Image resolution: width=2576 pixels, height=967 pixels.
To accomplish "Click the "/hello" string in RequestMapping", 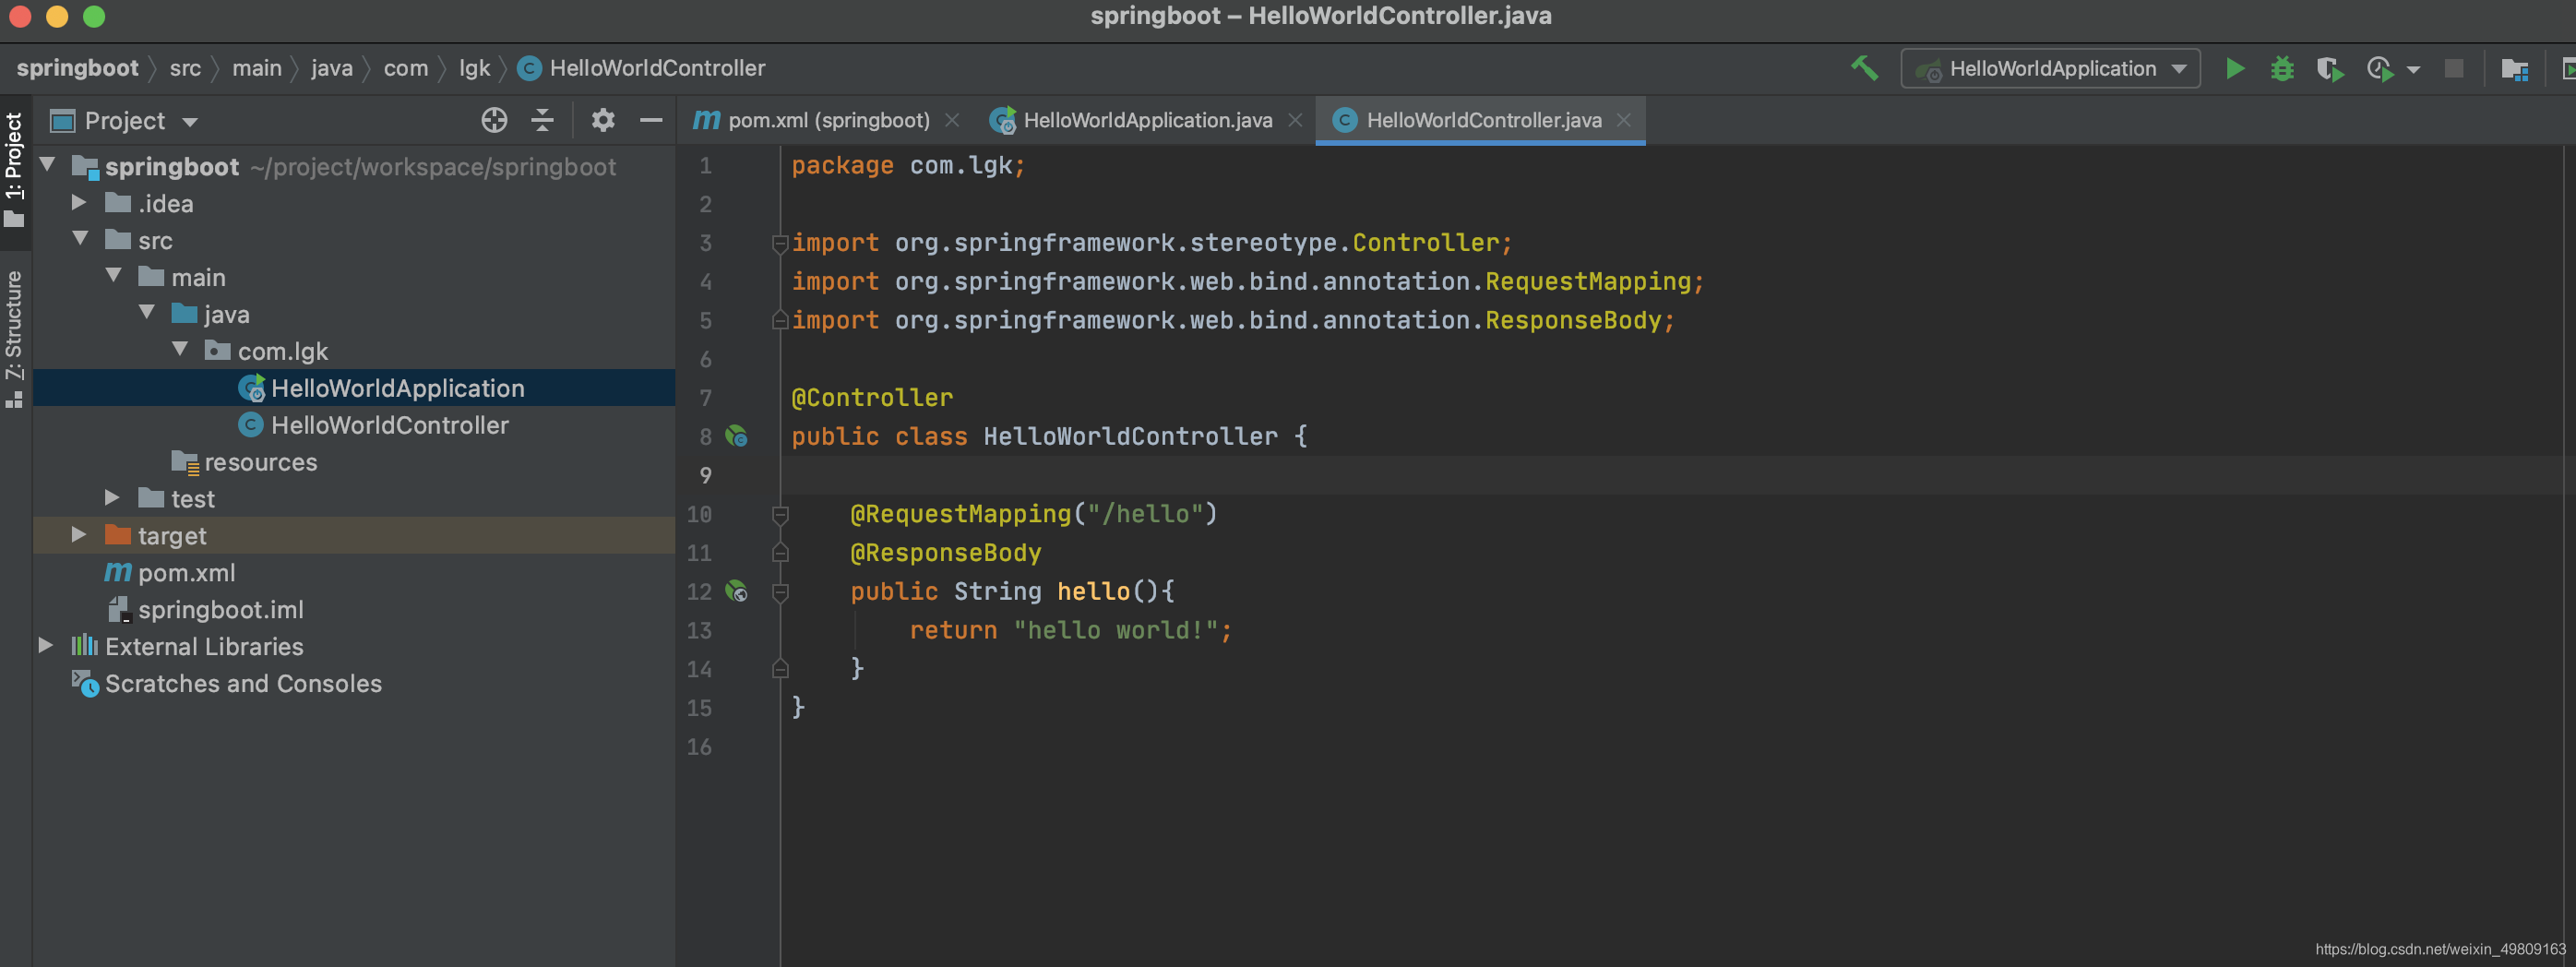I will (x=1145, y=514).
